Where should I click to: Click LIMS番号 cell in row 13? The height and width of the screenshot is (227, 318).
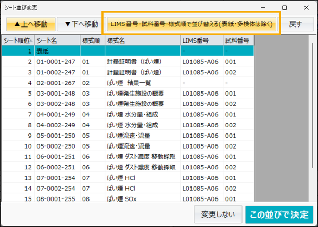pos(200,178)
